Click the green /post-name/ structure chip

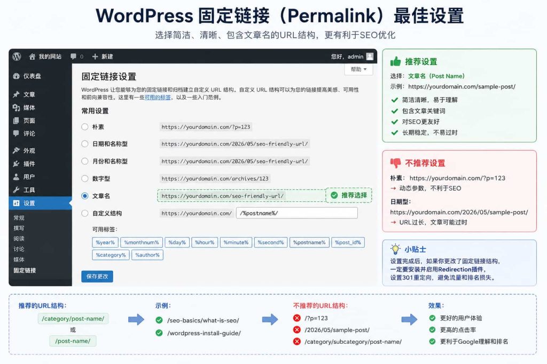[x=73, y=341]
